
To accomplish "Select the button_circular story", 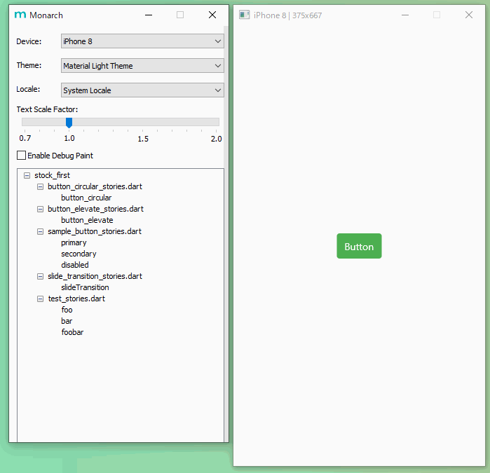I will [x=86, y=198].
